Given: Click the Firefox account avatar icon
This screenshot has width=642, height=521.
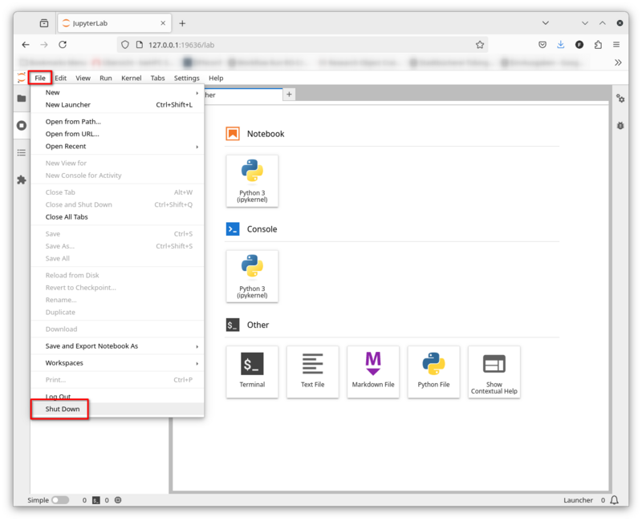Looking at the screenshot, I should [x=579, y=45].
